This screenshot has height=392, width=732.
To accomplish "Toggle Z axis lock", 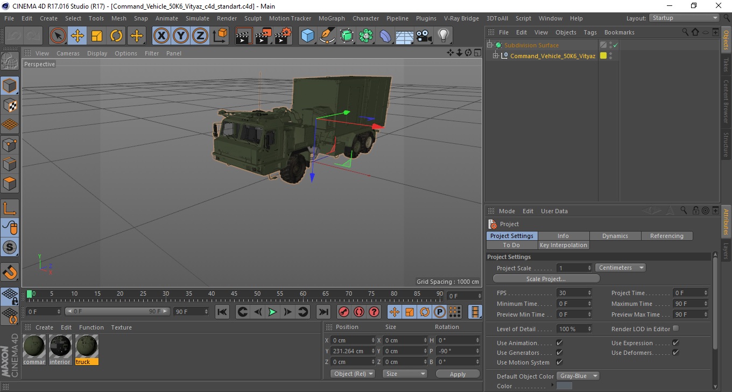I will (x=200, y=36).
